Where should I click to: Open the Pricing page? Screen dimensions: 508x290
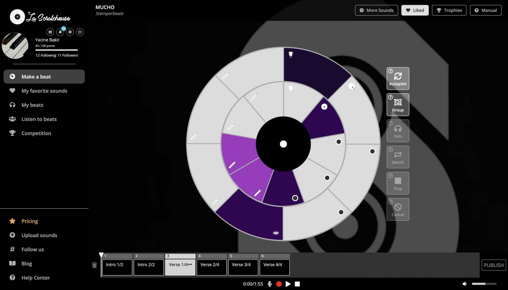point(30,221)
